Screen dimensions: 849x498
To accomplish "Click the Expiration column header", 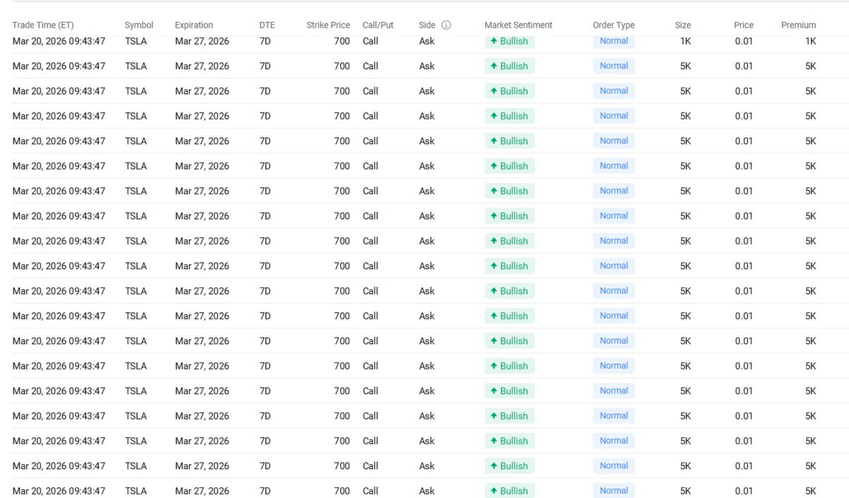I will tap(194, 25).
